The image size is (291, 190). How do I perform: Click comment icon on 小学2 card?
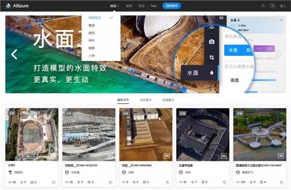pos(32,182)
